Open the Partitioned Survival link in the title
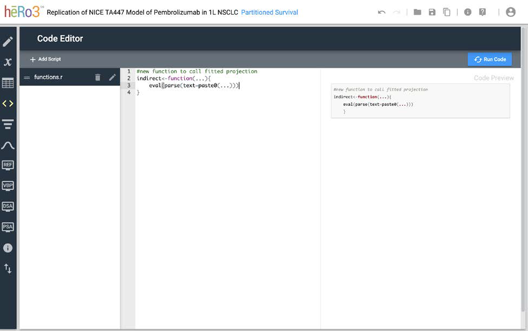Image resolution: width=528 pixels, height=331 pixels. [x=270, y=11]
